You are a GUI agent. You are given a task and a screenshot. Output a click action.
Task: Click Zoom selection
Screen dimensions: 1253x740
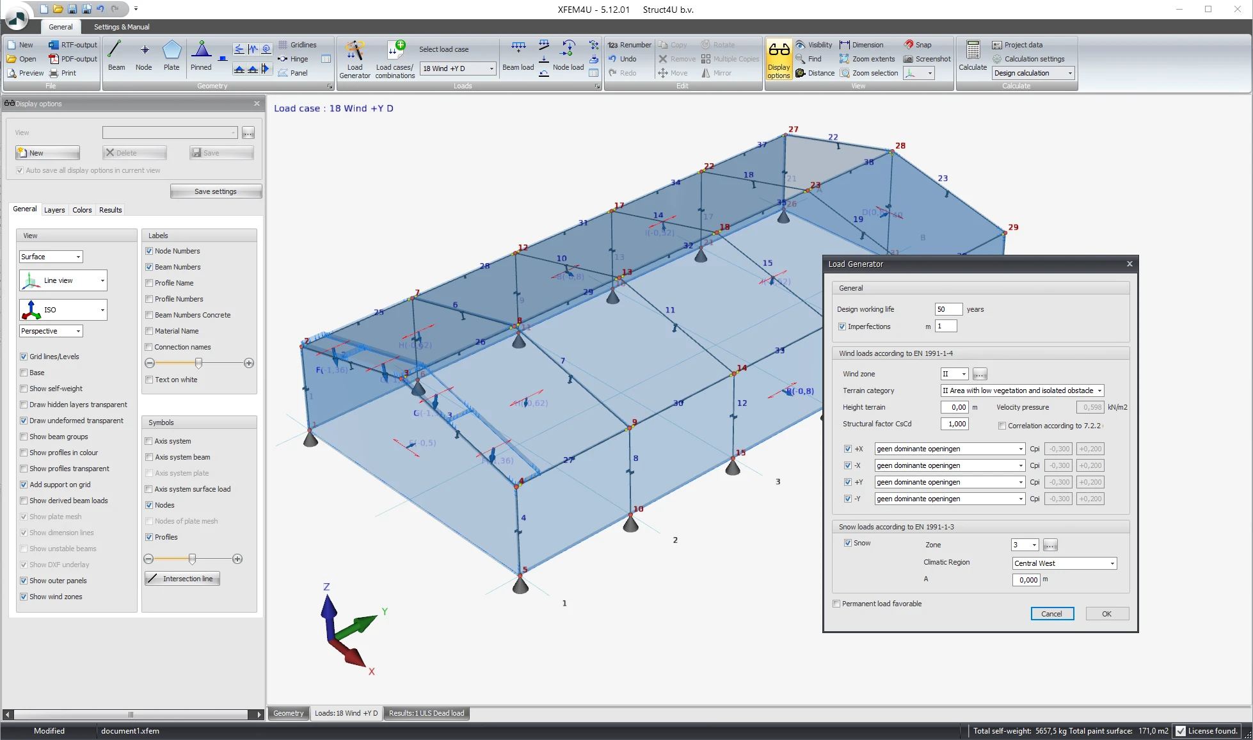click(869, 73)
